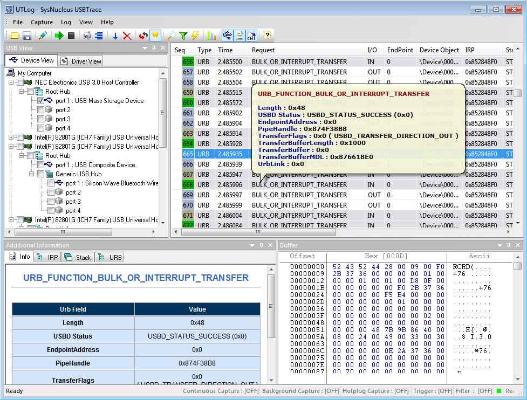Viewport: 527px width, 400px height.
Task: Stop capture with the black square icon
Action: (x=71, y=36)
